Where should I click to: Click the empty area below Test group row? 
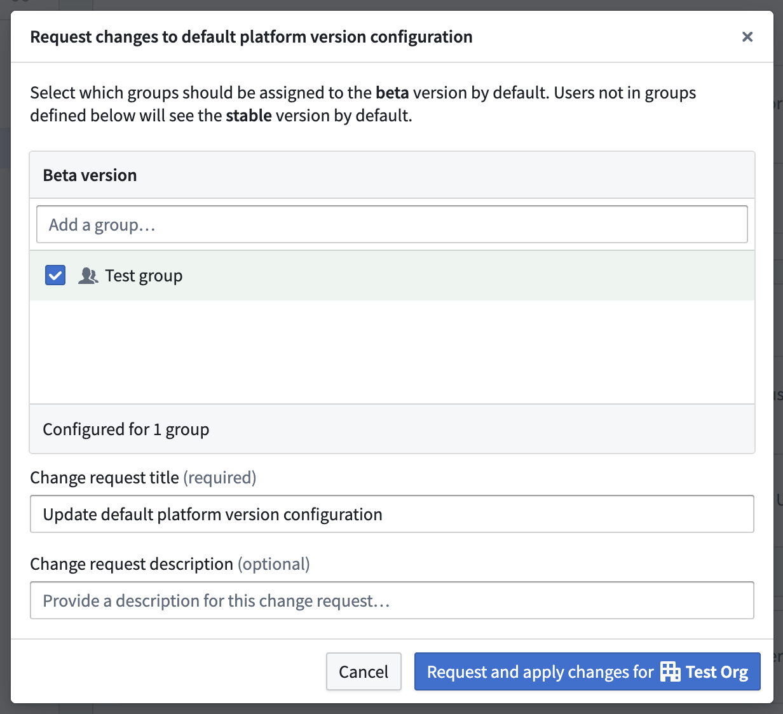[x=391, y=352]
